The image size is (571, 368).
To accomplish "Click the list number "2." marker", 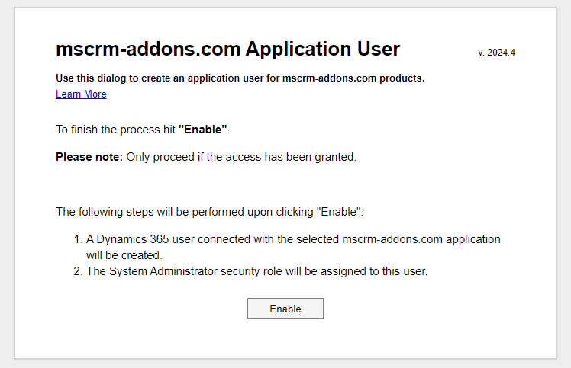I will tap(78, 271).
